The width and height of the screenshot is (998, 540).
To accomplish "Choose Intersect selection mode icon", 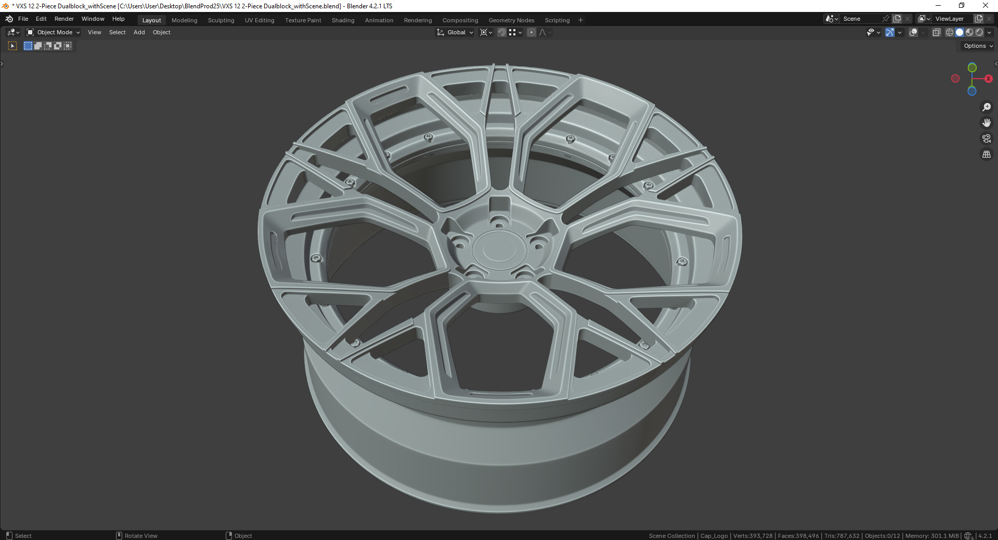I will (x=68, y=46).
